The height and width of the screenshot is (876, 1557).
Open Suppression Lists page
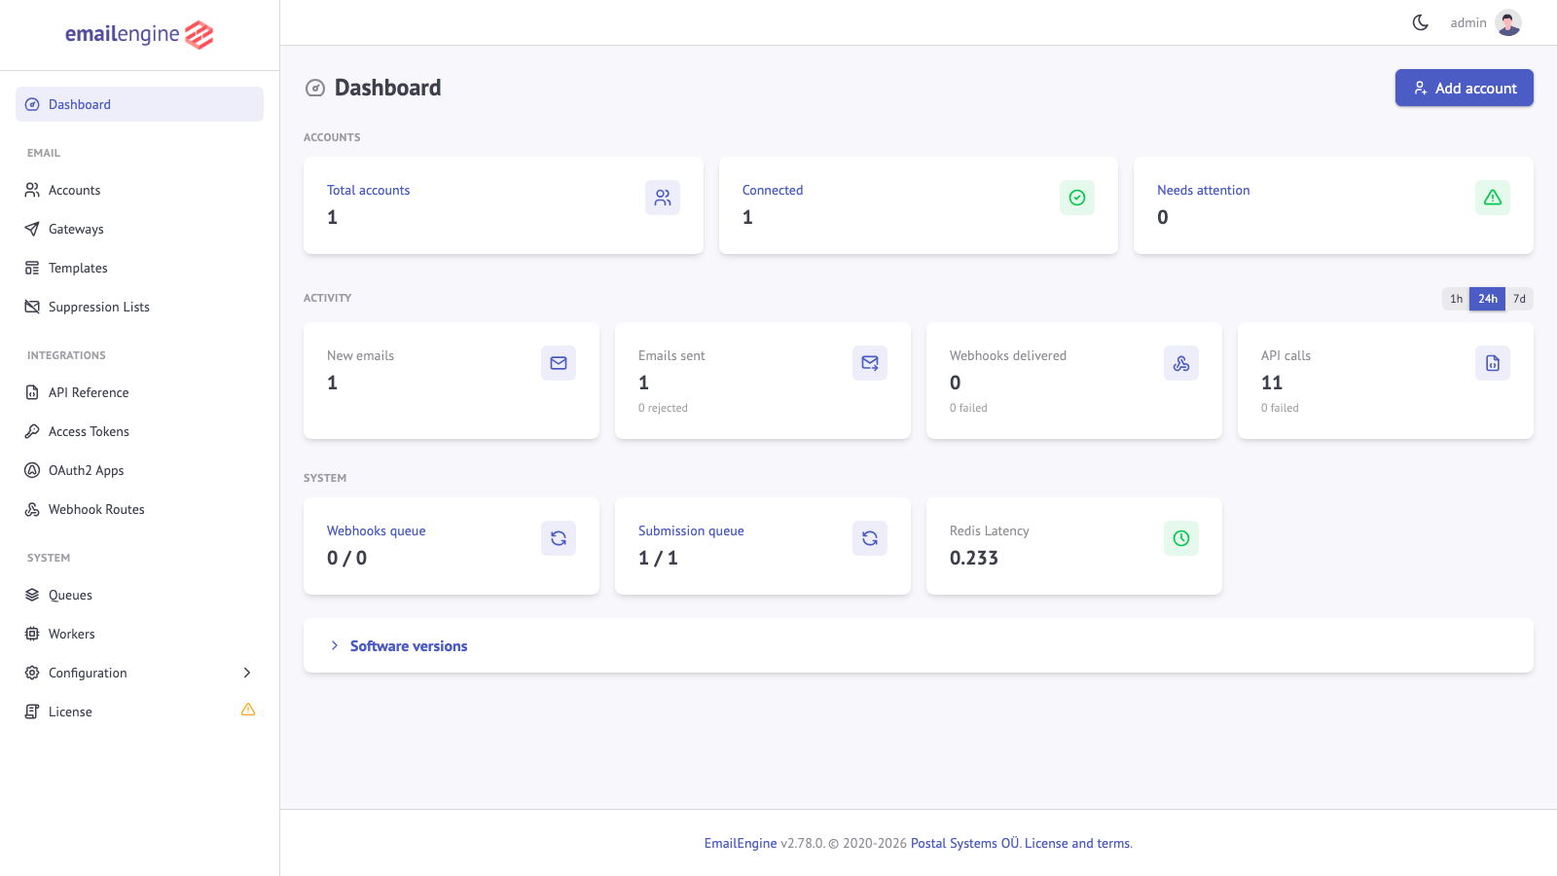[x=139, y=307]
